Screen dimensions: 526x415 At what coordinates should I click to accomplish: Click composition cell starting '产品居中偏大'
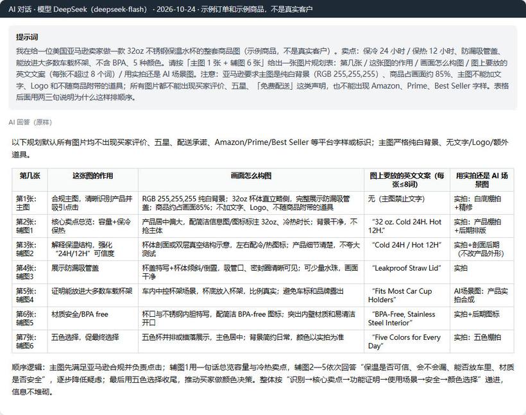click(x=251, y=226)
